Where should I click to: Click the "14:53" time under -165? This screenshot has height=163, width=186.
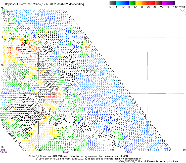point(3,152)
